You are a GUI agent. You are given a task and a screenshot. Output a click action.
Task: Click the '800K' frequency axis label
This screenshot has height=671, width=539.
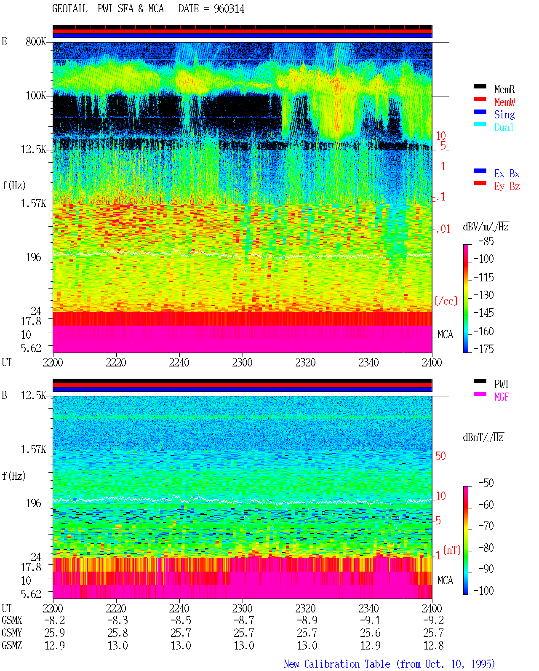[36, 42]
